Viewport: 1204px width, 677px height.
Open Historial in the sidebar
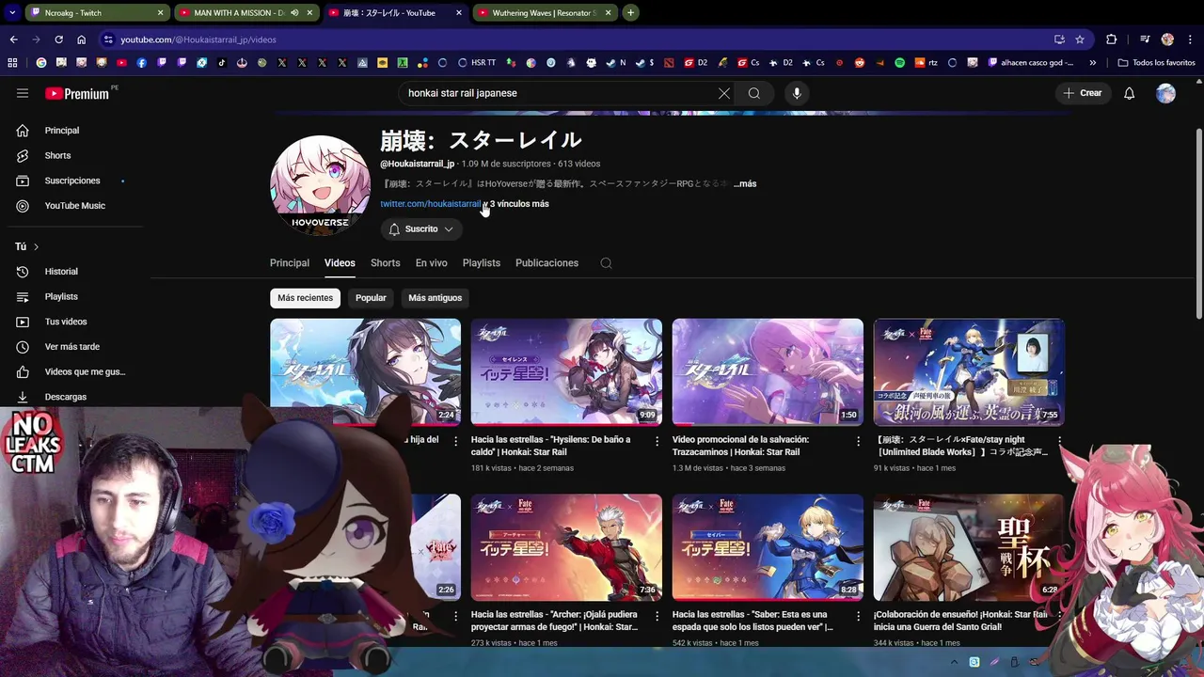(75, 272)
